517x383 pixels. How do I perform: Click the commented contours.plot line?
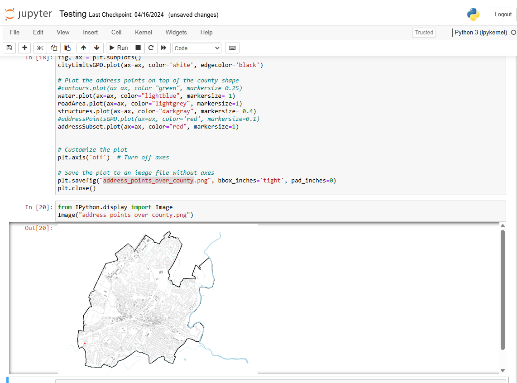coord(150,88)
